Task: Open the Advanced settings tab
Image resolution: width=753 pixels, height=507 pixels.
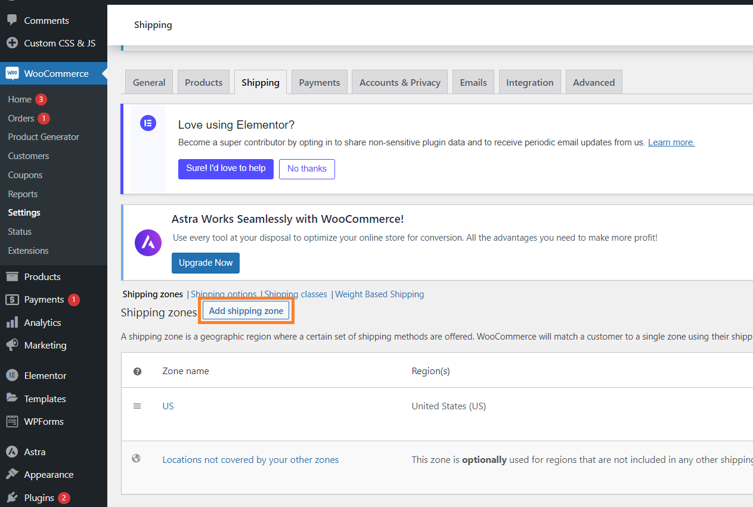Action: (x=594, y=82)
